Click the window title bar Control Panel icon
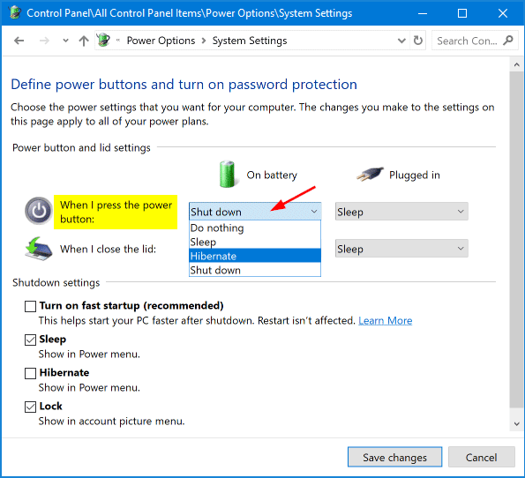This screenshot has width=525, height=478. 15,12
